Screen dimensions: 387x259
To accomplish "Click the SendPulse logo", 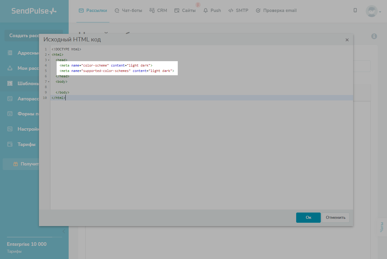I will click(34, 11).
